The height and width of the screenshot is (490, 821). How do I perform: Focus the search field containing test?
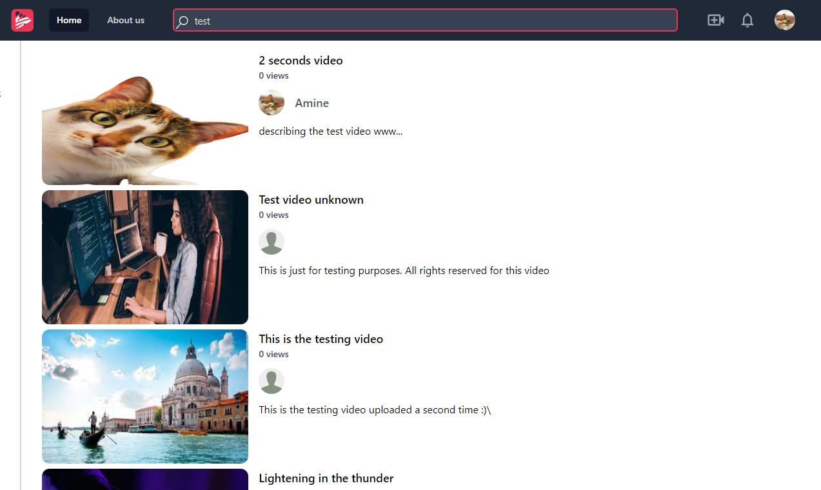coord(425,20)
